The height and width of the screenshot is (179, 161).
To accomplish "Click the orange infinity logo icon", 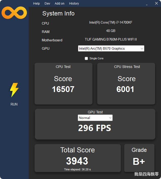I will 14,13.
